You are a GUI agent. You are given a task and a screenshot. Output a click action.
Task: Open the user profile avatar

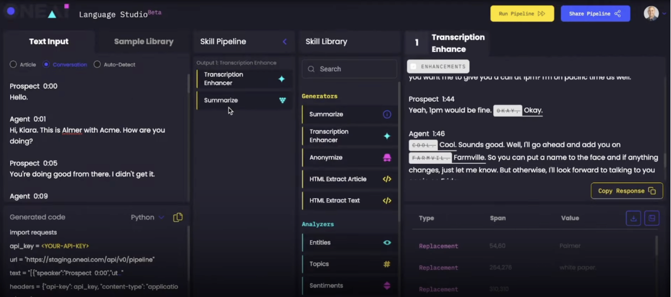pos(650,14)
